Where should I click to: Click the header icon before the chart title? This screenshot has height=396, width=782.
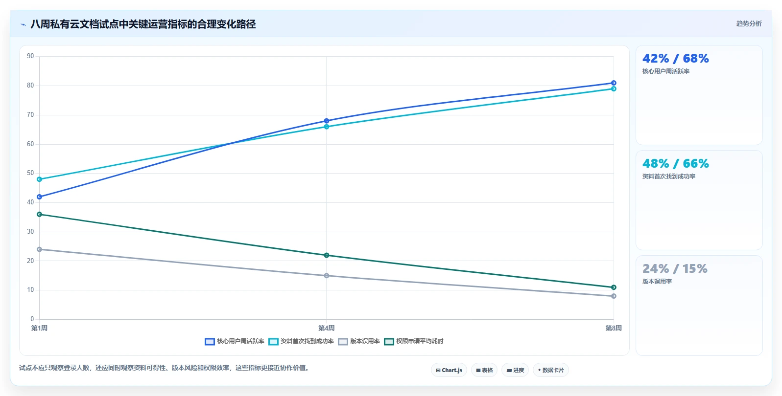23,24
